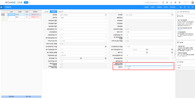Click the print icon in blue toolbar
The image size is (195, 98).
tap(181, 7)
